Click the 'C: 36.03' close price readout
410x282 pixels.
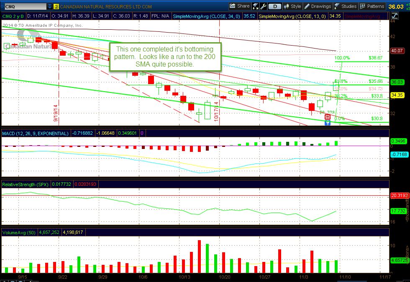[121, 16]
